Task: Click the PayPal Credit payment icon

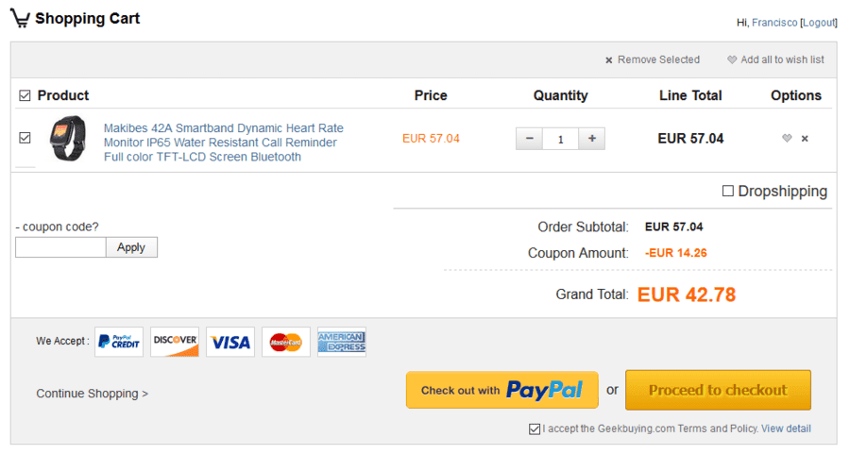Action: pos(119,342)
